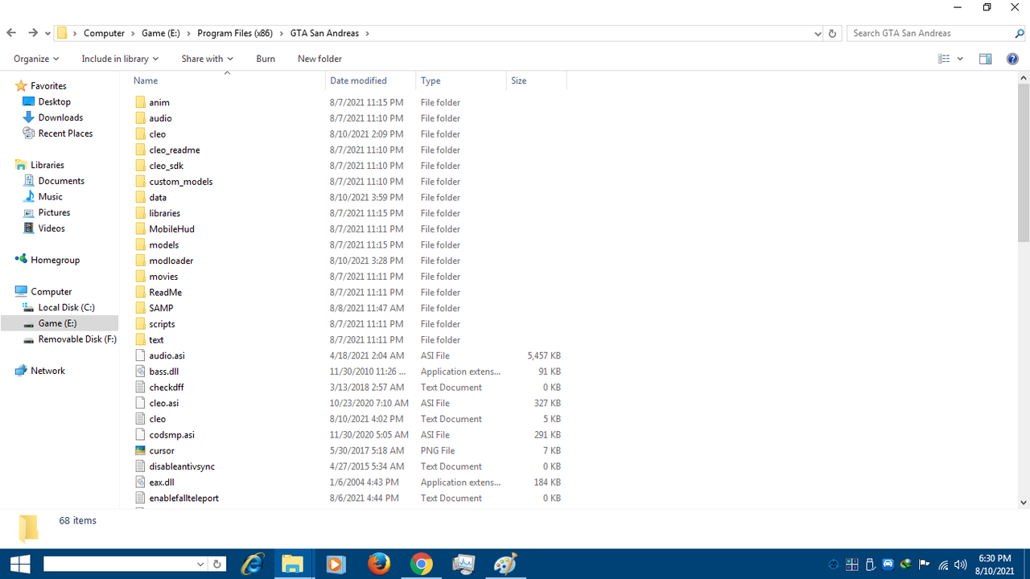Expand the view options arrow
Screen dimensions: 1030x579
(960, 59)
